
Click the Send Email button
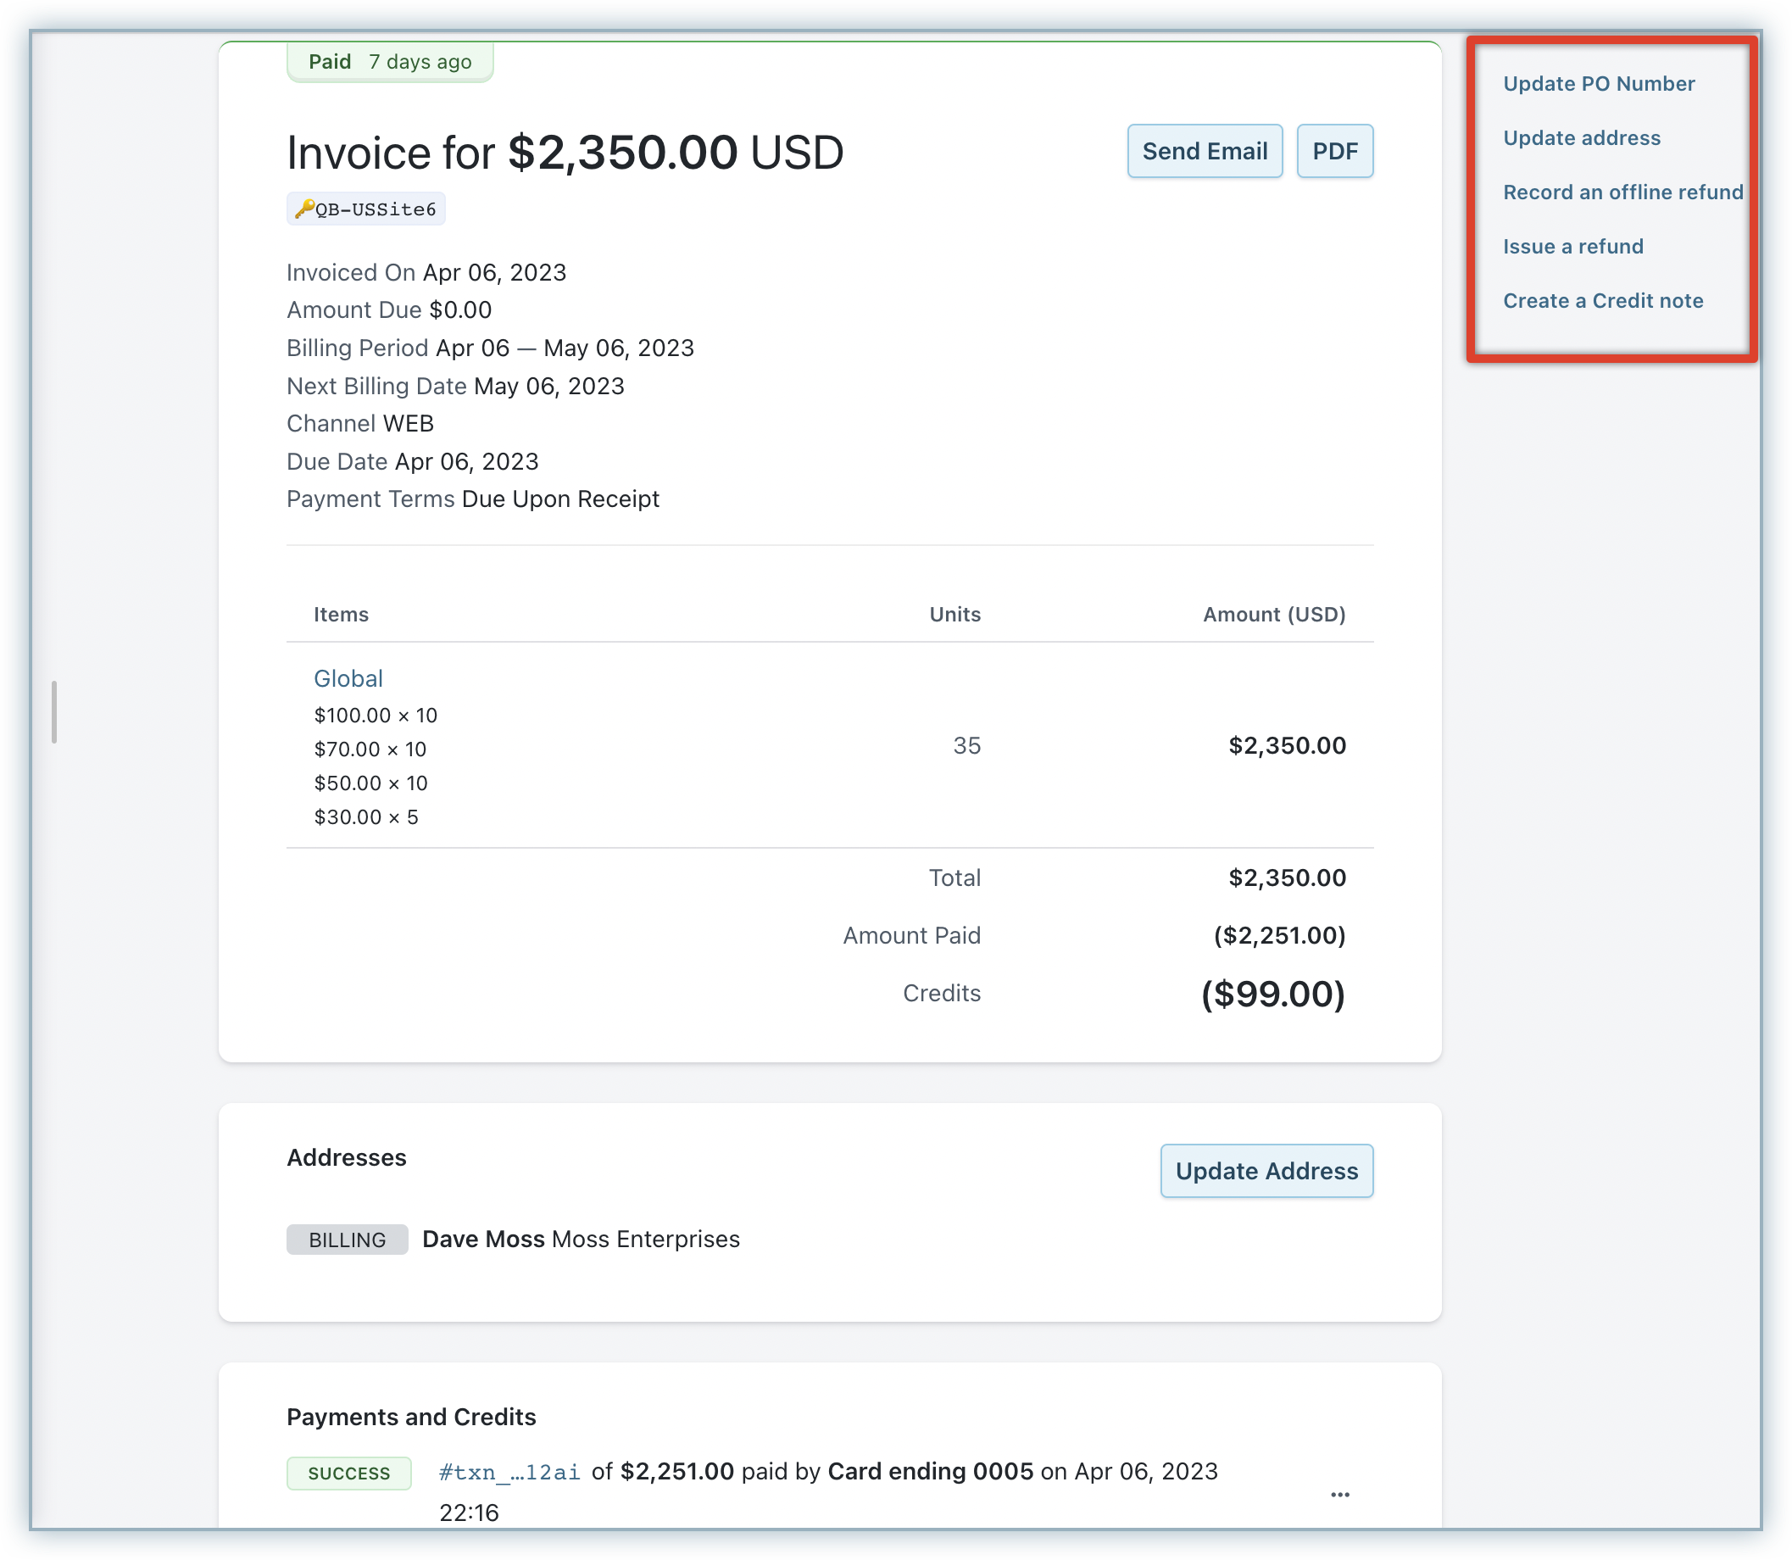[x=1204, y=152]
